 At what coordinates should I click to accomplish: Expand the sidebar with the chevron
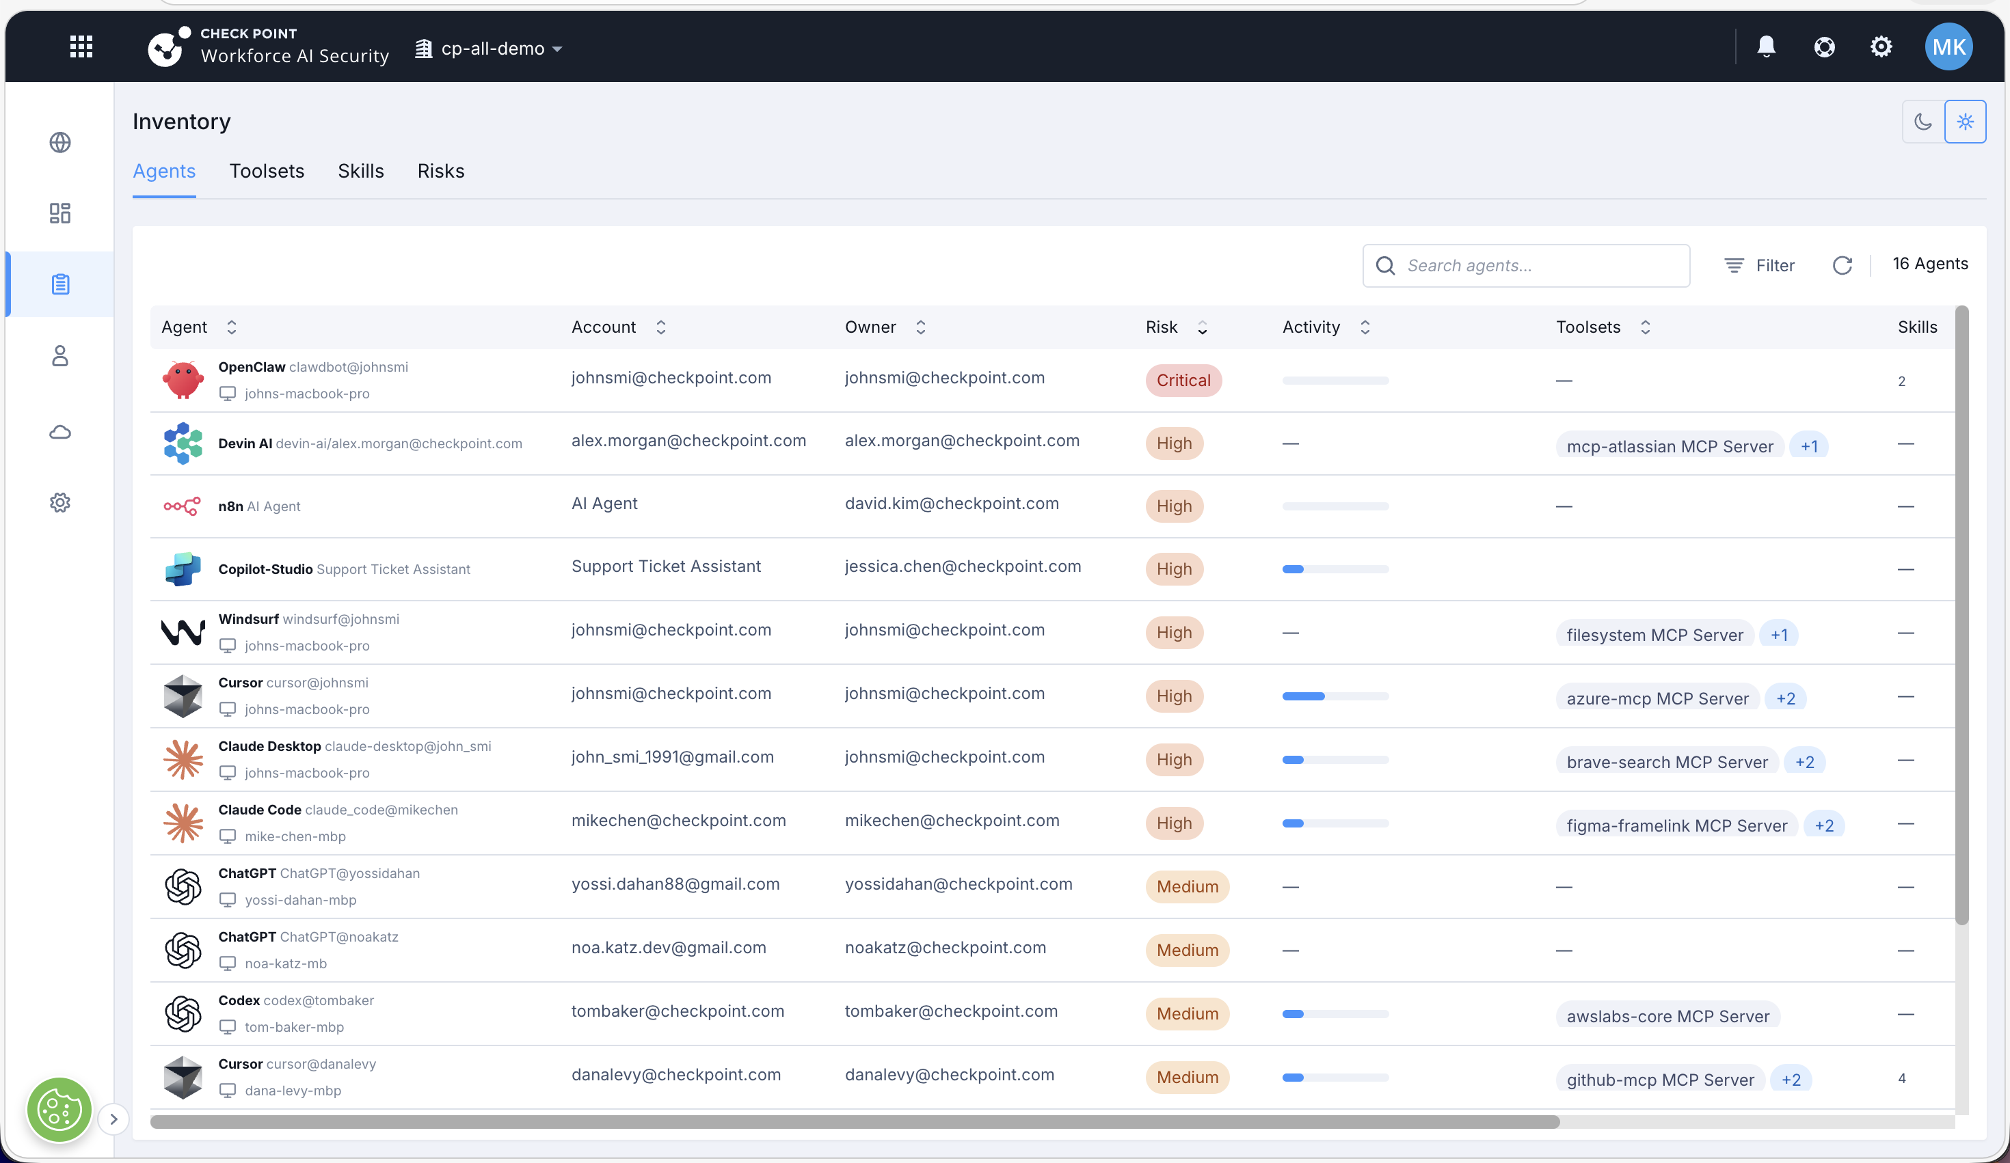pyautogui.click(x=114, y=1119)
